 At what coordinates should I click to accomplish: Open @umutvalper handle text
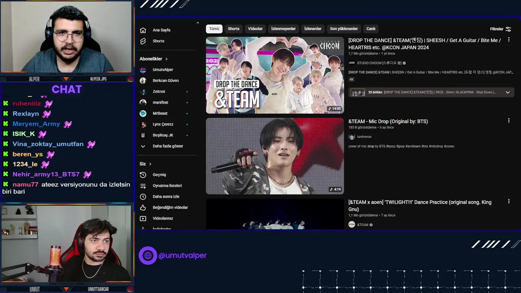[x=182, y=256]
